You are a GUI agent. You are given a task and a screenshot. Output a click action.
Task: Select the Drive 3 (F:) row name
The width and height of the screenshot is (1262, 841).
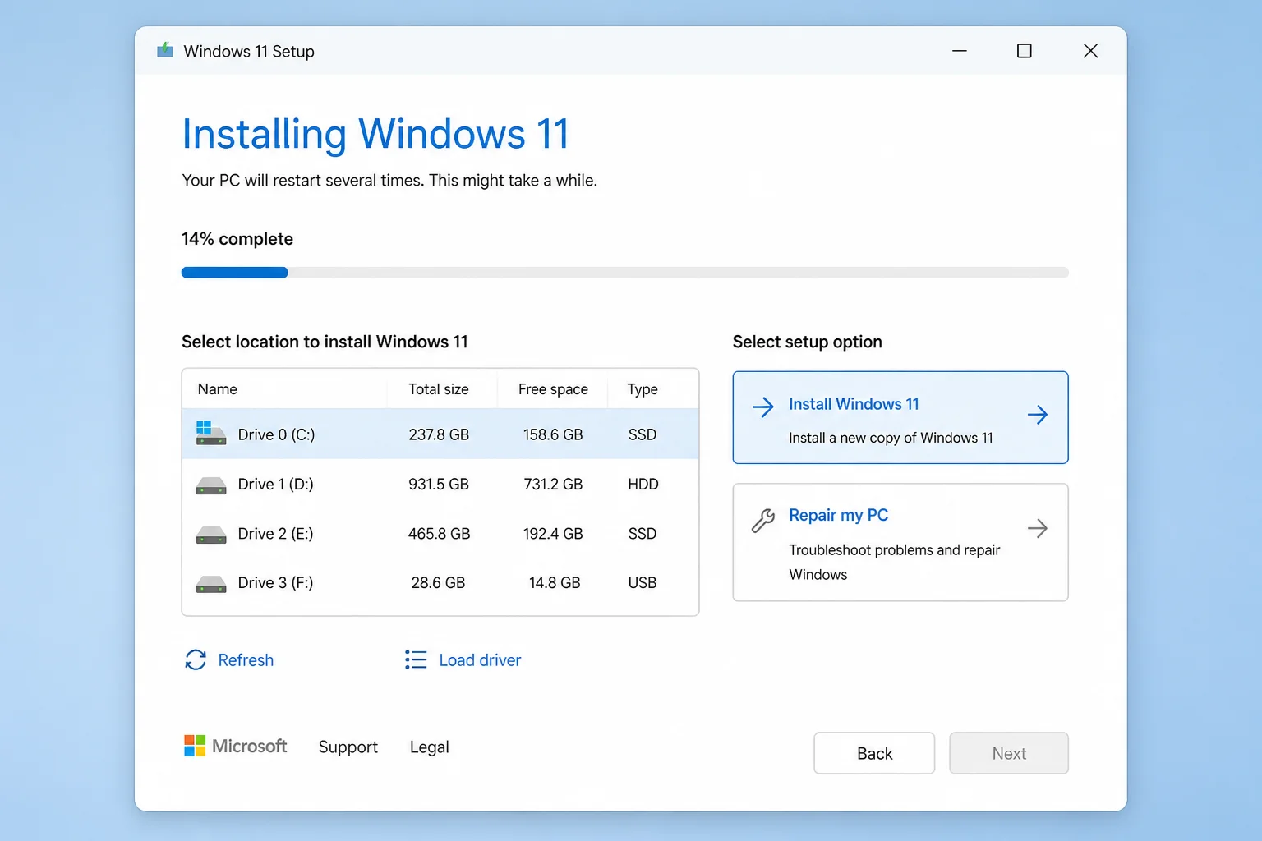[275, 582]
